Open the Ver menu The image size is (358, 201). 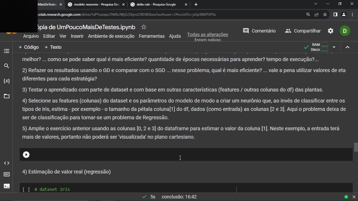[63, 36]
